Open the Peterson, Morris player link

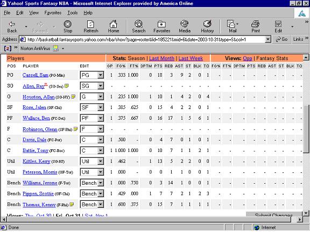click(x=40, y=172)
